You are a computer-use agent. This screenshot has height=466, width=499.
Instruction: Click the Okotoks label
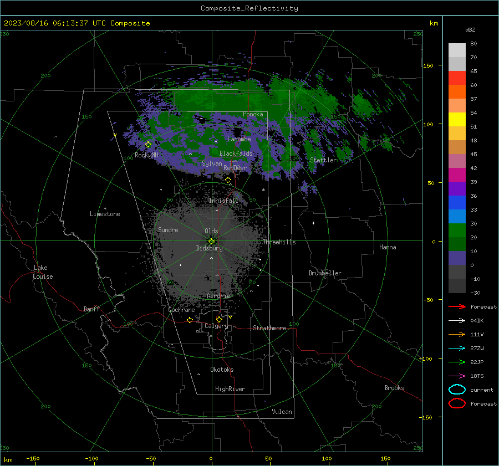pyautogui.click(x=222, y=370)
